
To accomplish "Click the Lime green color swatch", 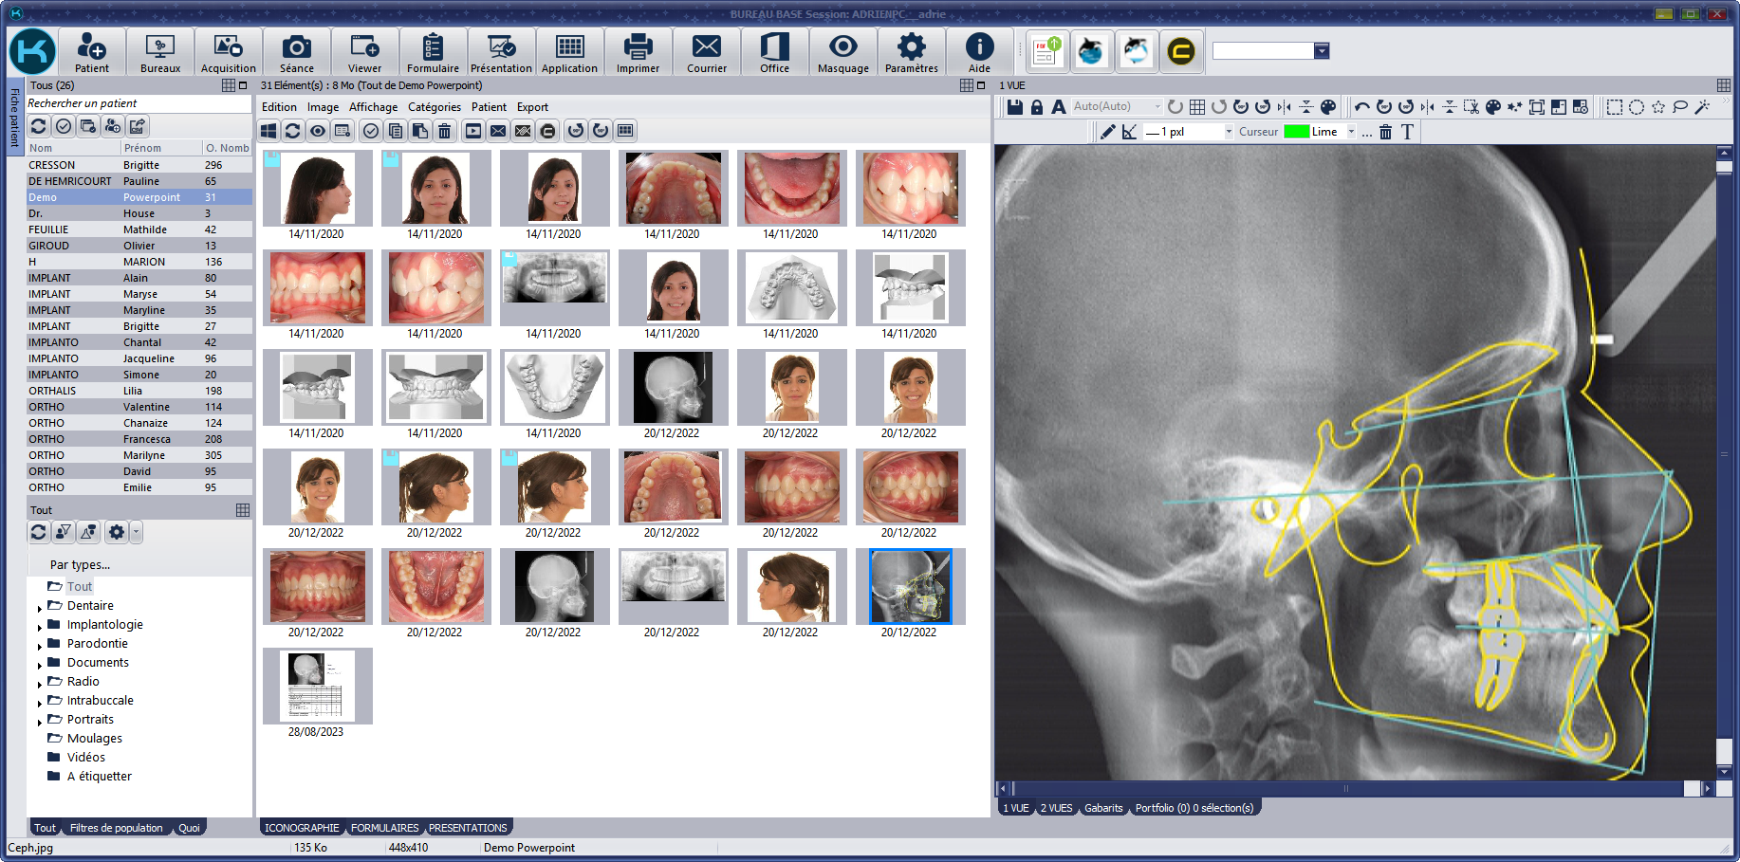I will pyautogui.click(x=1296, y=132).
